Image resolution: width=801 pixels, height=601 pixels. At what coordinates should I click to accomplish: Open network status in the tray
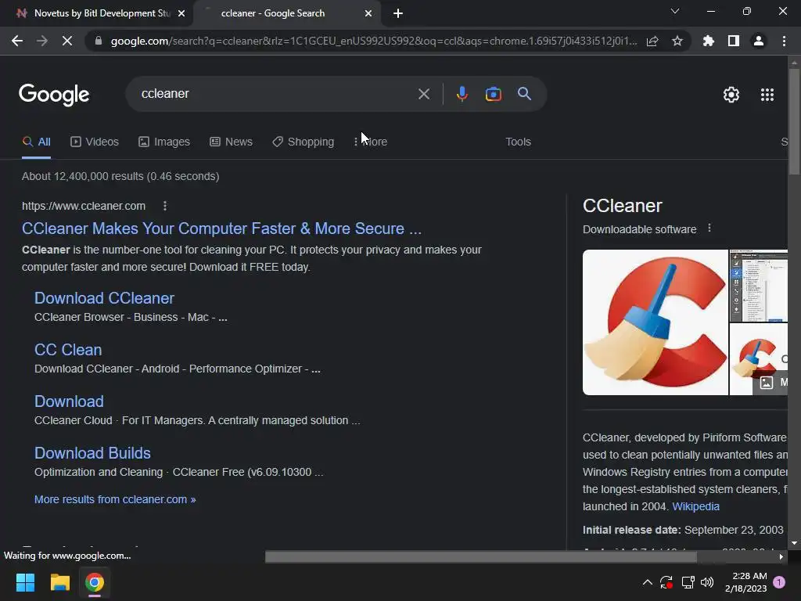[688, 582]
